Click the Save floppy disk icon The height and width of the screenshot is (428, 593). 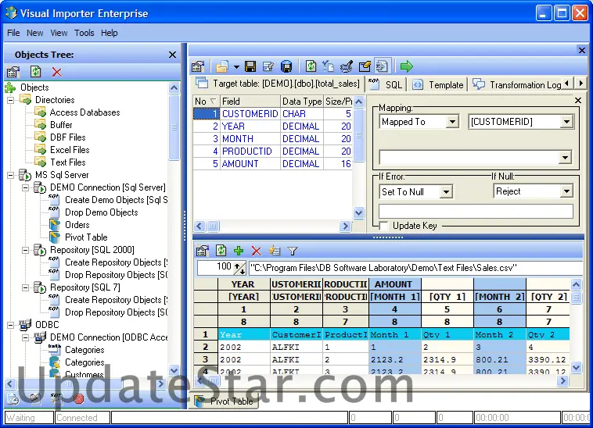[250, 66]
